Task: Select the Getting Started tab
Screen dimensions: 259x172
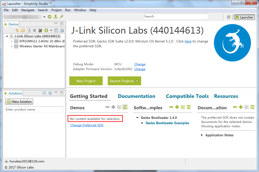Action: [89, 96]
